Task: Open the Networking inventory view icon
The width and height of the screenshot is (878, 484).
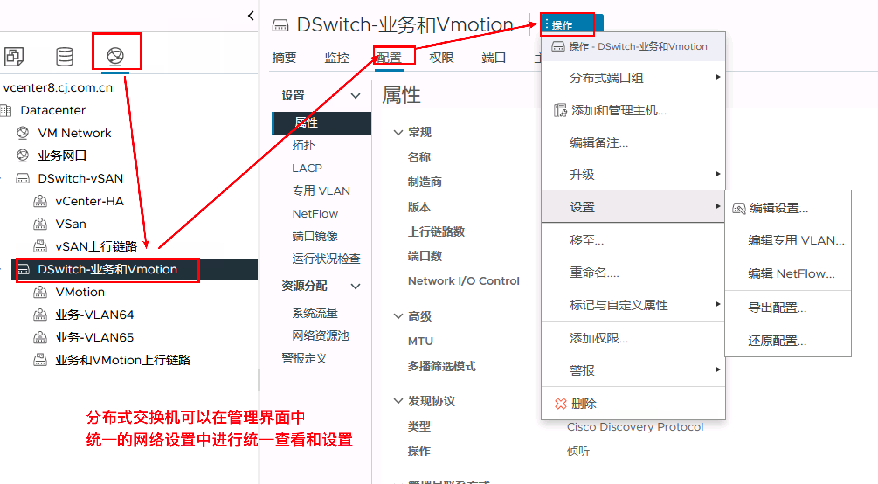Action: tap(115, 55)
